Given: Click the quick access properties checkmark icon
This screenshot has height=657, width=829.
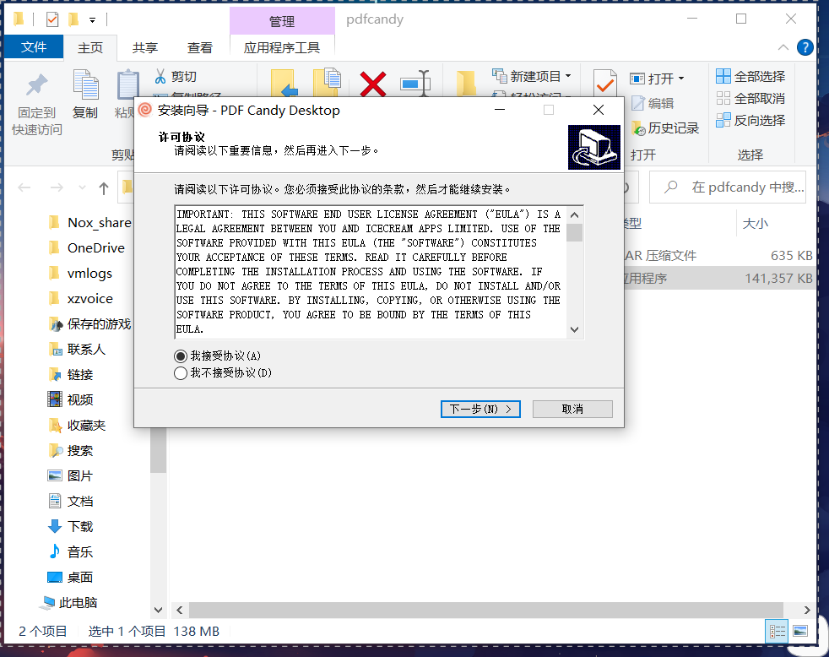Looking at the screenshot, I should pyautogui.click(x=51, y=20).
